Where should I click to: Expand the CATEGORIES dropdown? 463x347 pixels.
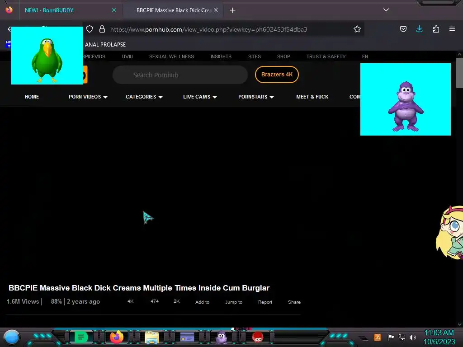click(144, 97)
